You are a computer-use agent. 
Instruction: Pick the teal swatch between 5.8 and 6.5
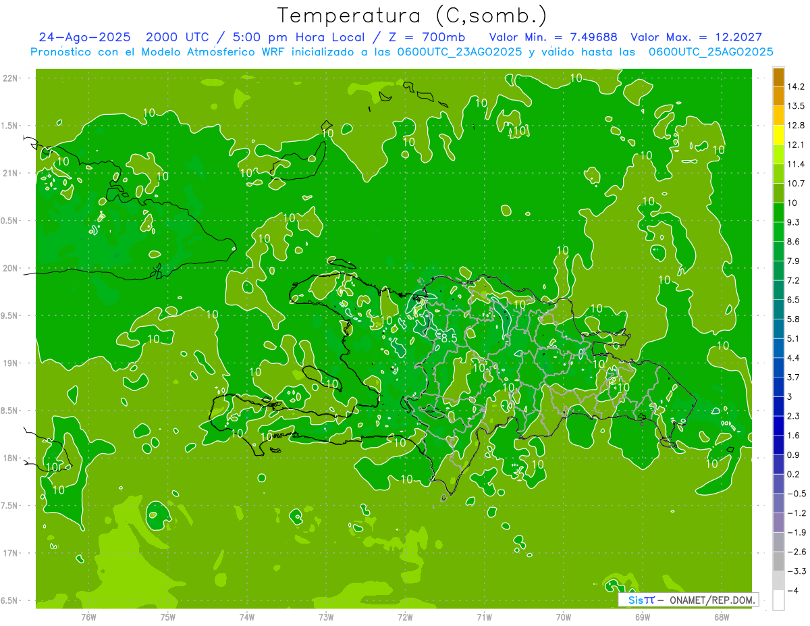click(778, 309)
